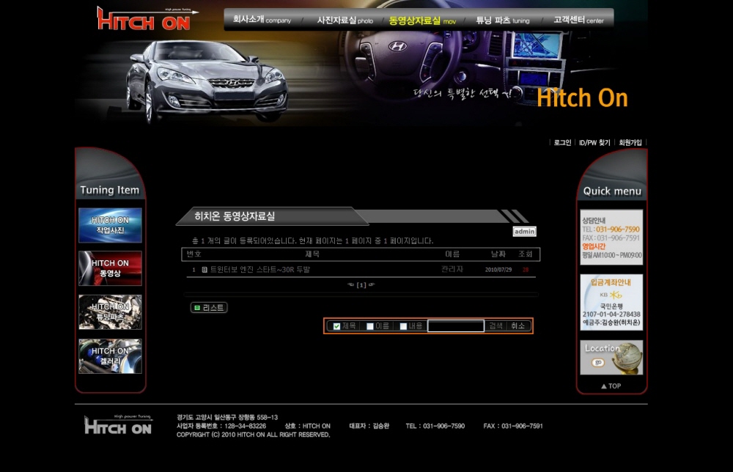This screenshot has height=472, width=733.
Task: Click the admin button above the list
Action: tap(524, 232)
